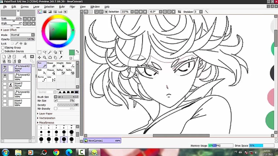This screenshot has height=156, width=278.
Task: Adjust the layer Opacity slider
Action: (x=23, y=39)
